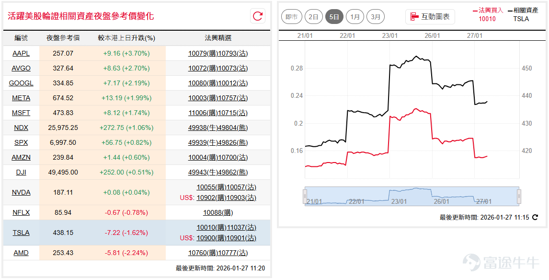Refresh the night-session reference price table
The width and height of the screenshot is (549, 280).
(x=258, y=16)
